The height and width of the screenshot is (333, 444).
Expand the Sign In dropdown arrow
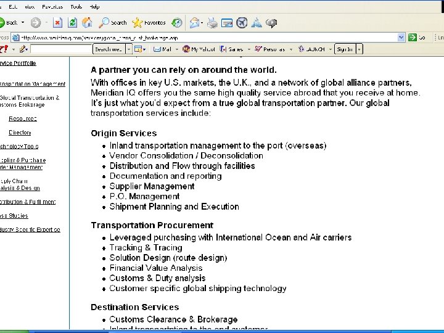[x=359, y=49]
